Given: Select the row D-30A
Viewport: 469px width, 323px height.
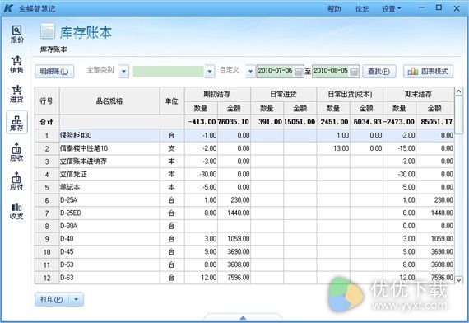Looking at the screenshot, I should tap(244, 226).
